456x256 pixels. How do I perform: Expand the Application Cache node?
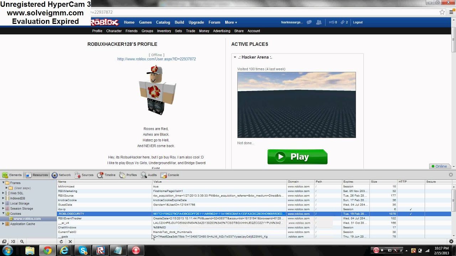[x=4, y=224]
